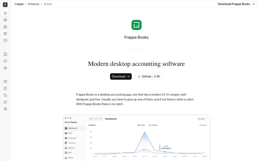Click the green Frappe Books app logo
The image size is (257, 161).
pyautogui.click(x=136, y=25)
